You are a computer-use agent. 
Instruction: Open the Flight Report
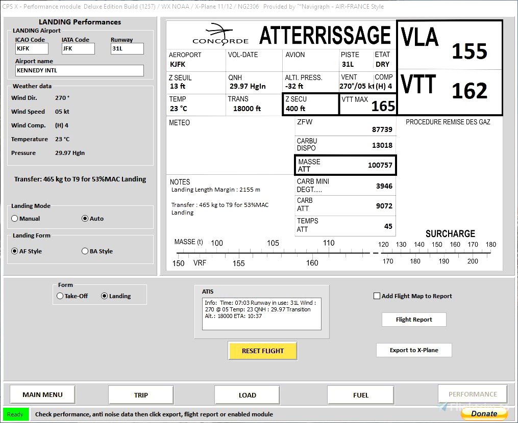pyautogui.click(x=414, y=320)
